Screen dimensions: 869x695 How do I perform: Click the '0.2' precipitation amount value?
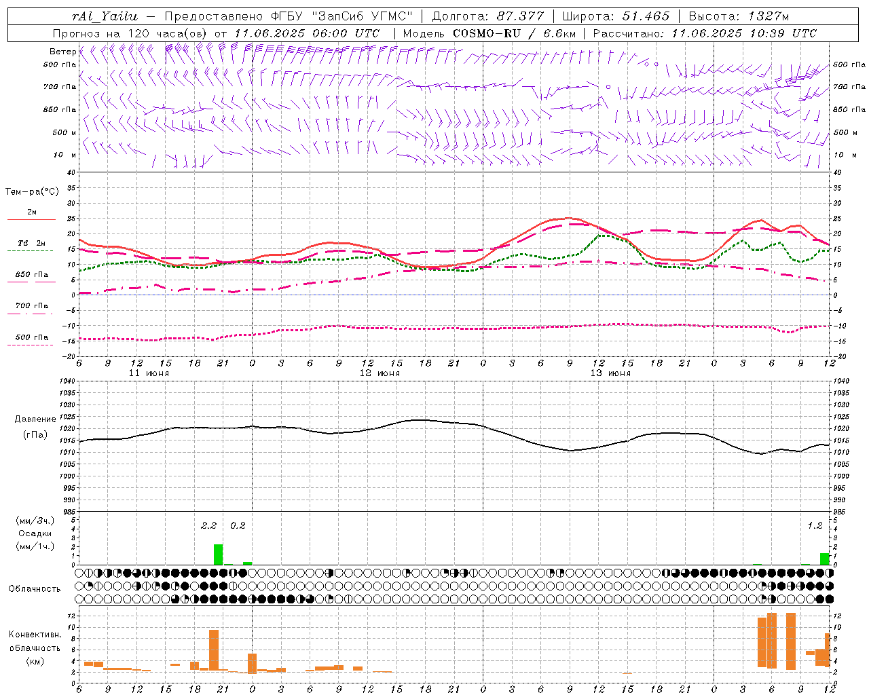(238, 525)
